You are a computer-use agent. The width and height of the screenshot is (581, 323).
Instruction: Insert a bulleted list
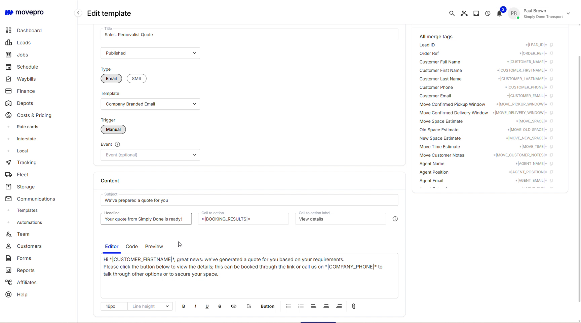pyautogui.click(x=288, y=306)
